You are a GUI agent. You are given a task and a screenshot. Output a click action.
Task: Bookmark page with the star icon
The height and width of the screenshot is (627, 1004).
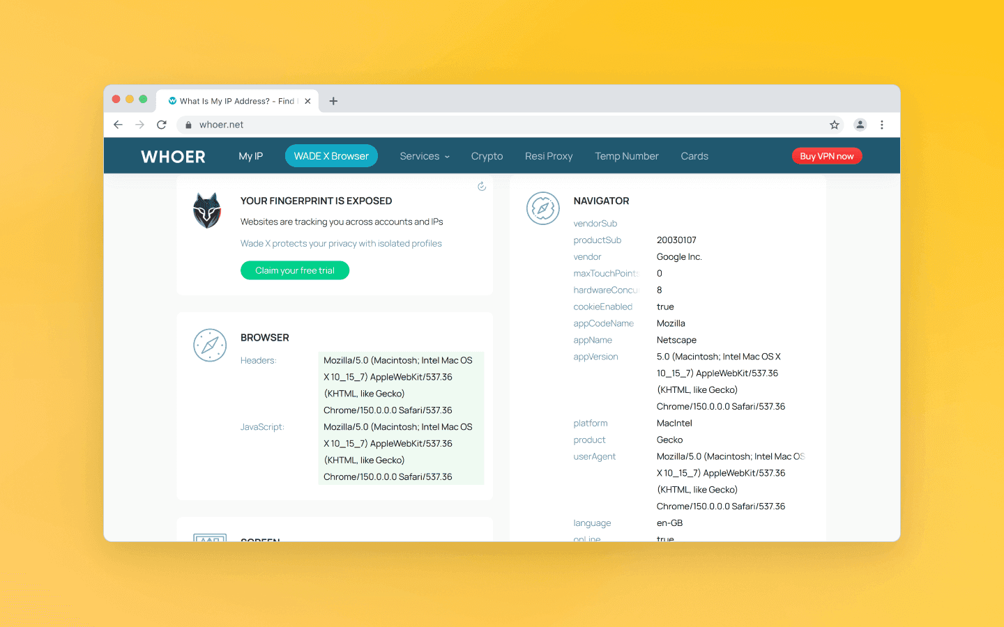[x=835, y=125]
